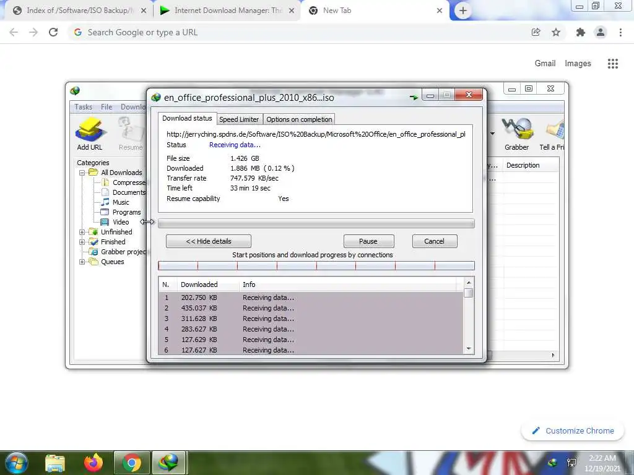
Task: Open the Tasks menu in IDM
Action: 84,107
